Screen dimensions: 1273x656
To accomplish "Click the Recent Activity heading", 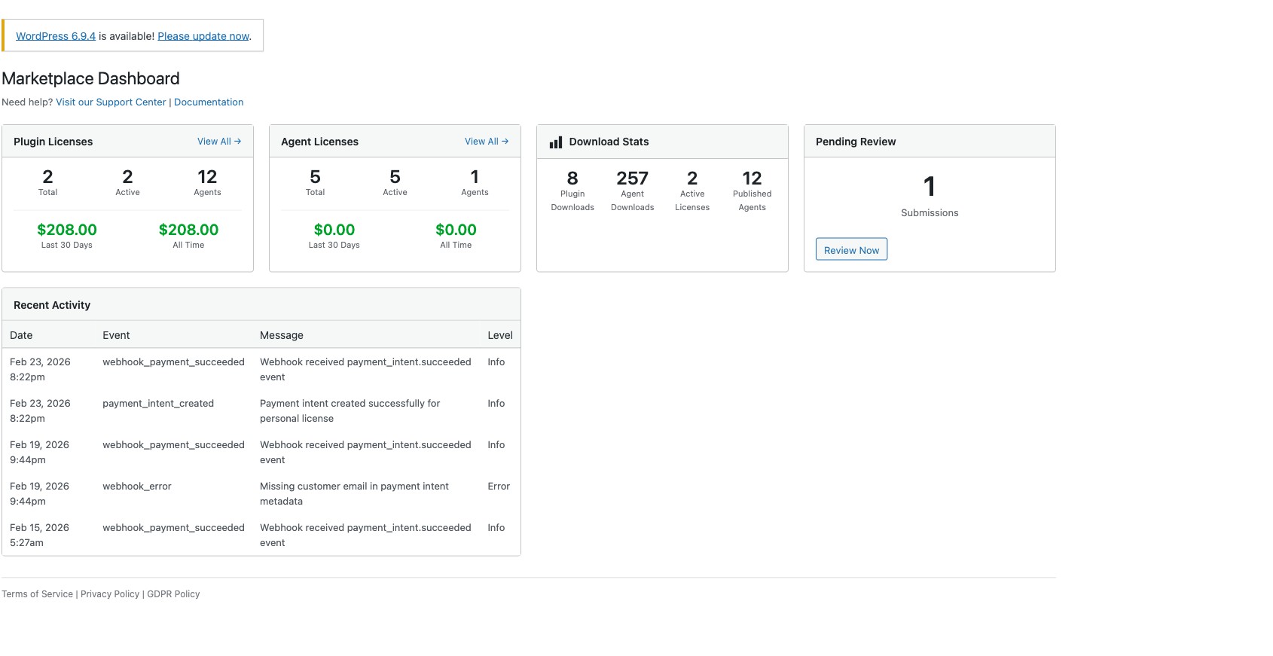I will pyautogui.click(x=52, y=305).
